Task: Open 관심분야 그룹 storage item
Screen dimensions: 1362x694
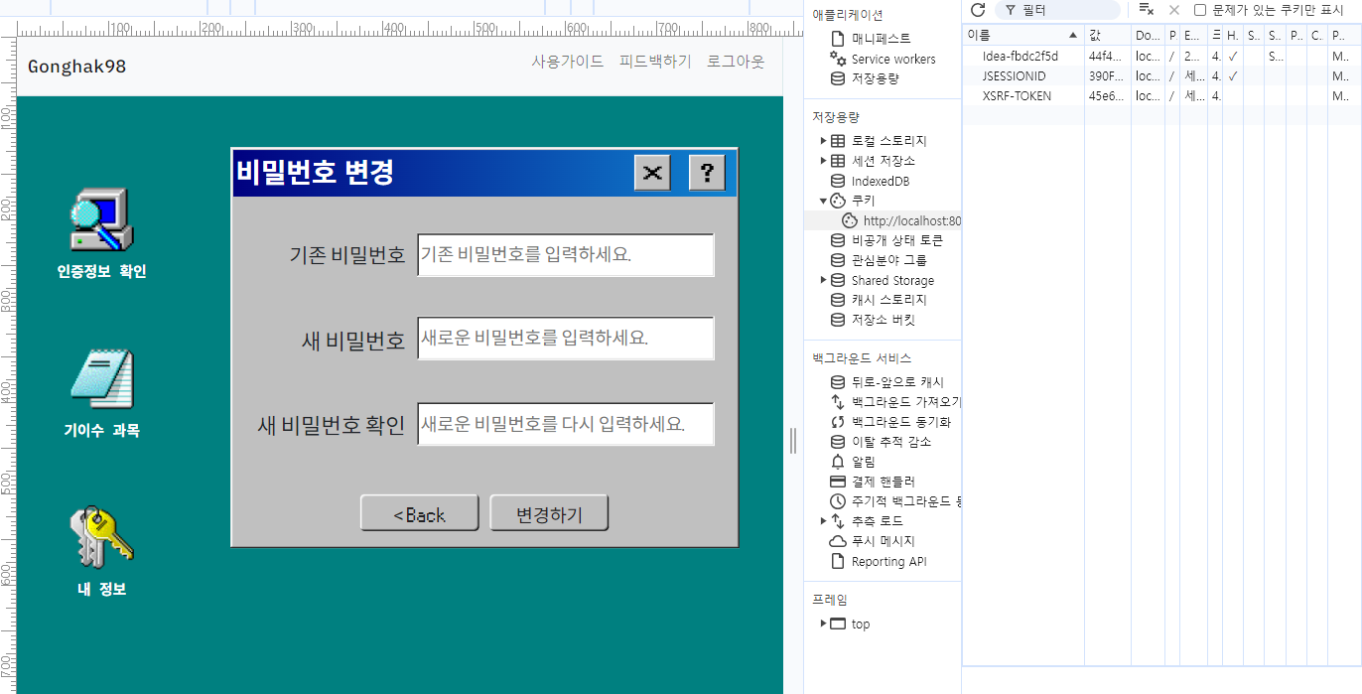Action: tap(879, 260)
